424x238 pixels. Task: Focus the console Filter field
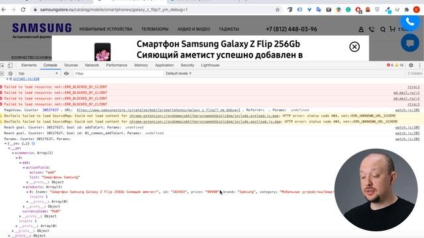tap(118, 73)
